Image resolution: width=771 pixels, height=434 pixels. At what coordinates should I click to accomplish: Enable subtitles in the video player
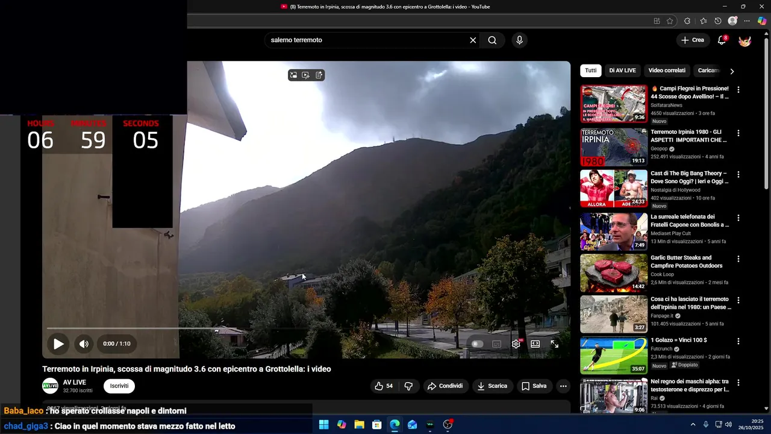tap(497, 344)
